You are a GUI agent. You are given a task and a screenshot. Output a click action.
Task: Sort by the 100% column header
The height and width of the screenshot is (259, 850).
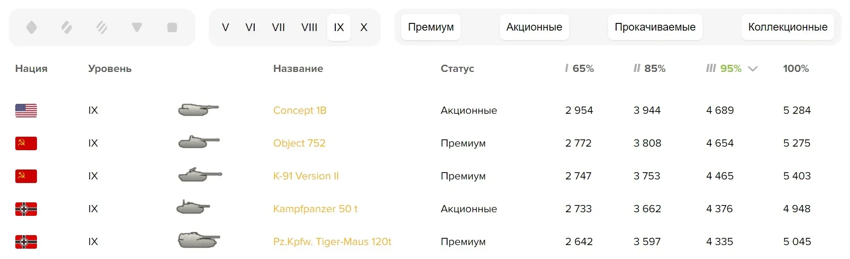[795, 69]
